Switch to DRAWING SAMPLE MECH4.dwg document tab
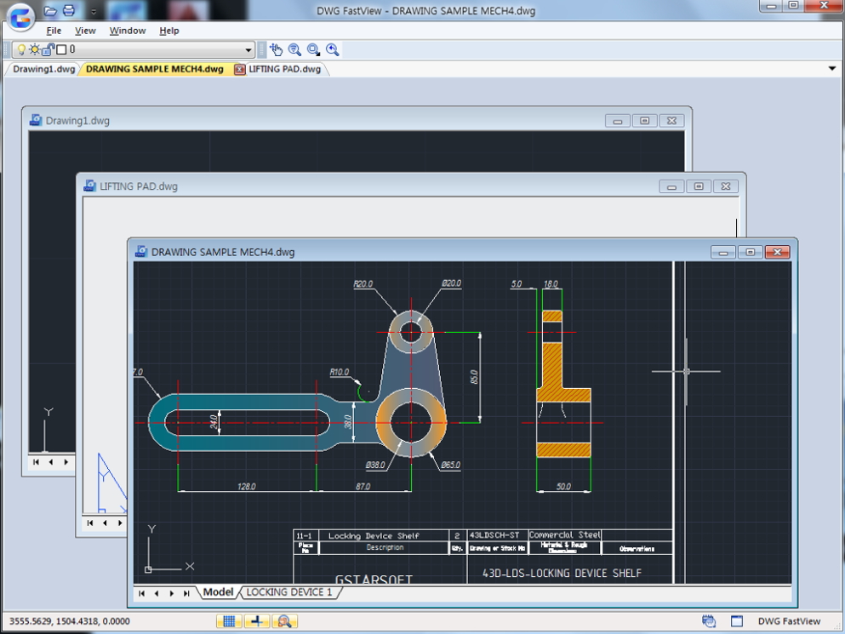This screenshot has height=634, width=845. [x=155, y=69]
